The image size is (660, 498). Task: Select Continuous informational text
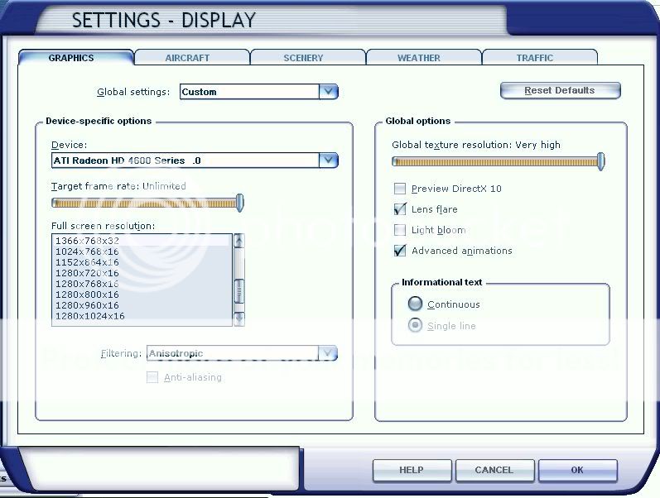click(x=416, y=304)
